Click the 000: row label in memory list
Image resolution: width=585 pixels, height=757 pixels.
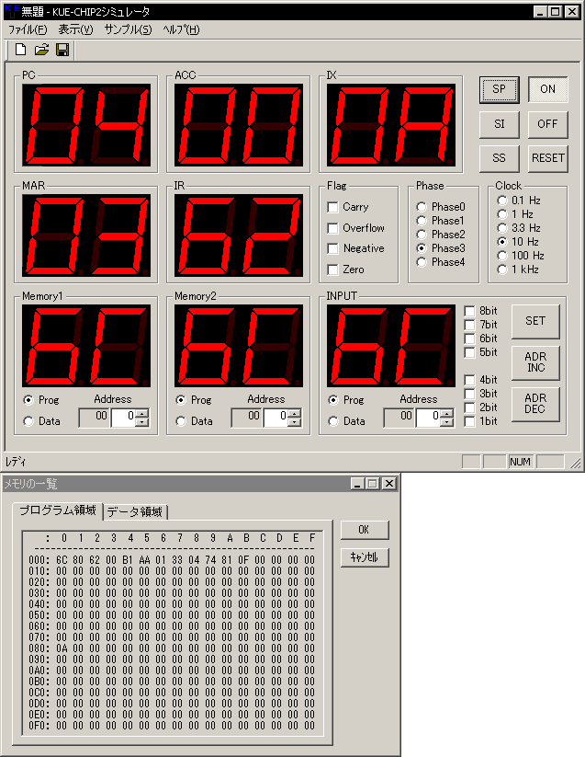click(39, 560)
